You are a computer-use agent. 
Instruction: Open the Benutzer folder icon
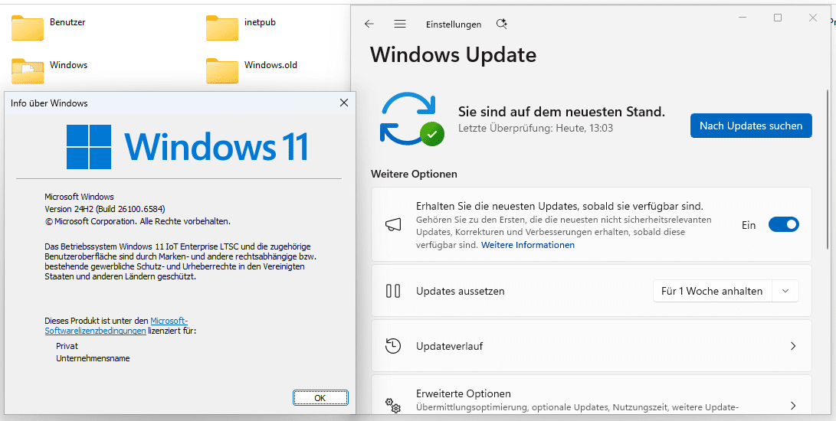tap(27, 28)
